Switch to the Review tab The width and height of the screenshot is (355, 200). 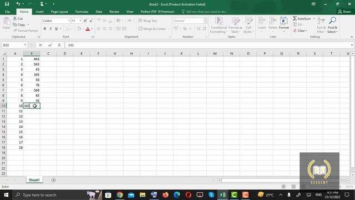[114, 12]
